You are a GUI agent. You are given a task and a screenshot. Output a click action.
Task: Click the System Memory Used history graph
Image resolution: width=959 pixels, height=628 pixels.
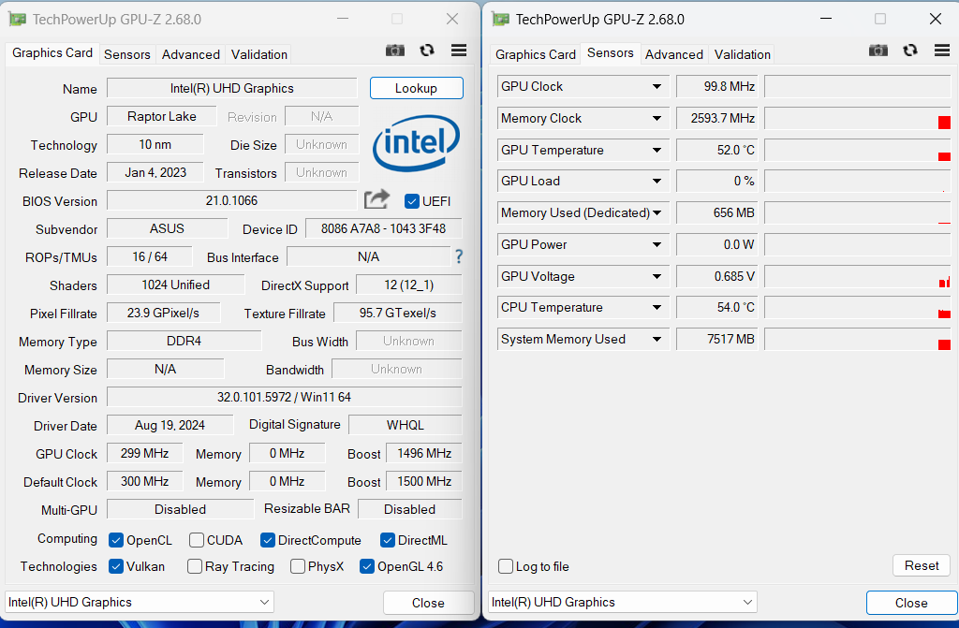click(x=857, y=340)
